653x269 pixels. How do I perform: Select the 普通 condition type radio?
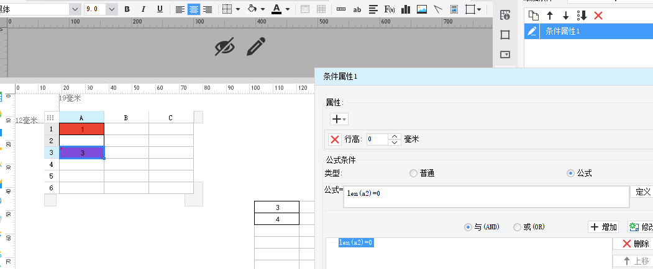tap(414, 174)
